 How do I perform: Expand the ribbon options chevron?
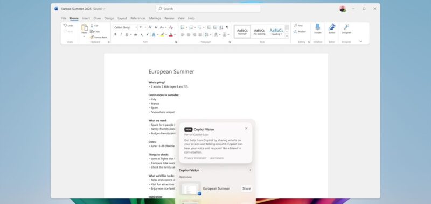pyautogui.click(x=360, y=41)
